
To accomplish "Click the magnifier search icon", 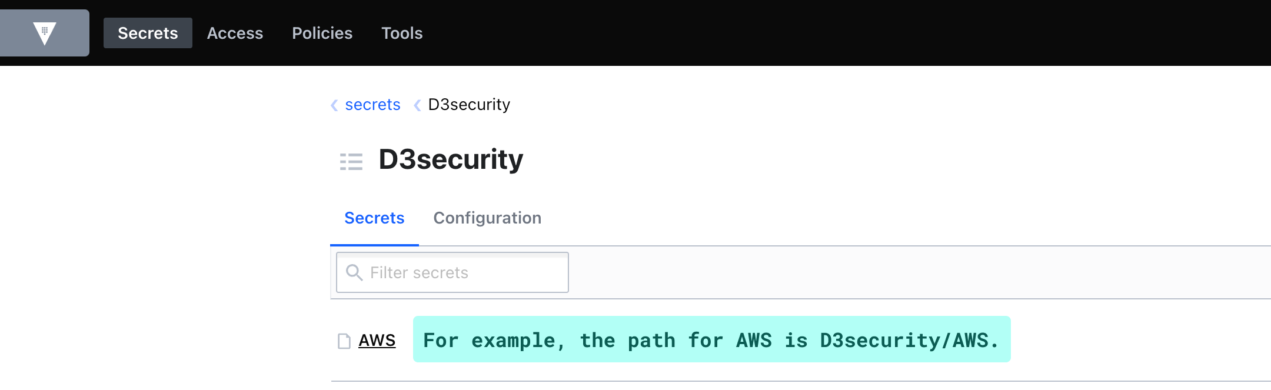I will (354, 272).
